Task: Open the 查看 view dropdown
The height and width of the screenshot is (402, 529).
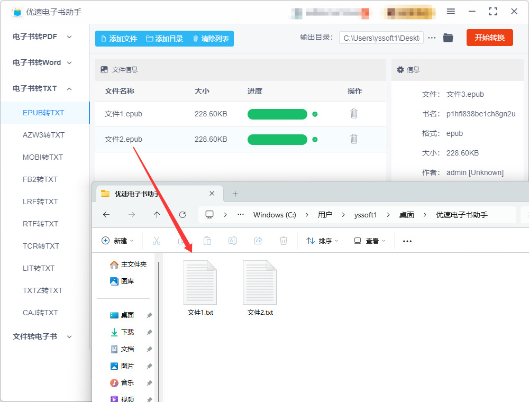Action: pyautogui.click(x=370, y=241)
